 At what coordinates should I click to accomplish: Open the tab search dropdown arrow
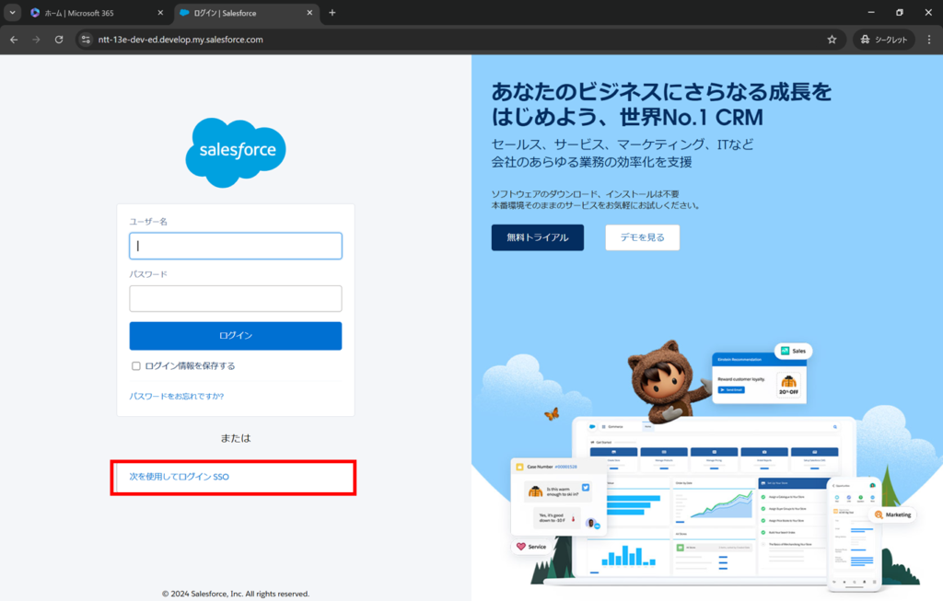click(x=12, y=13)
